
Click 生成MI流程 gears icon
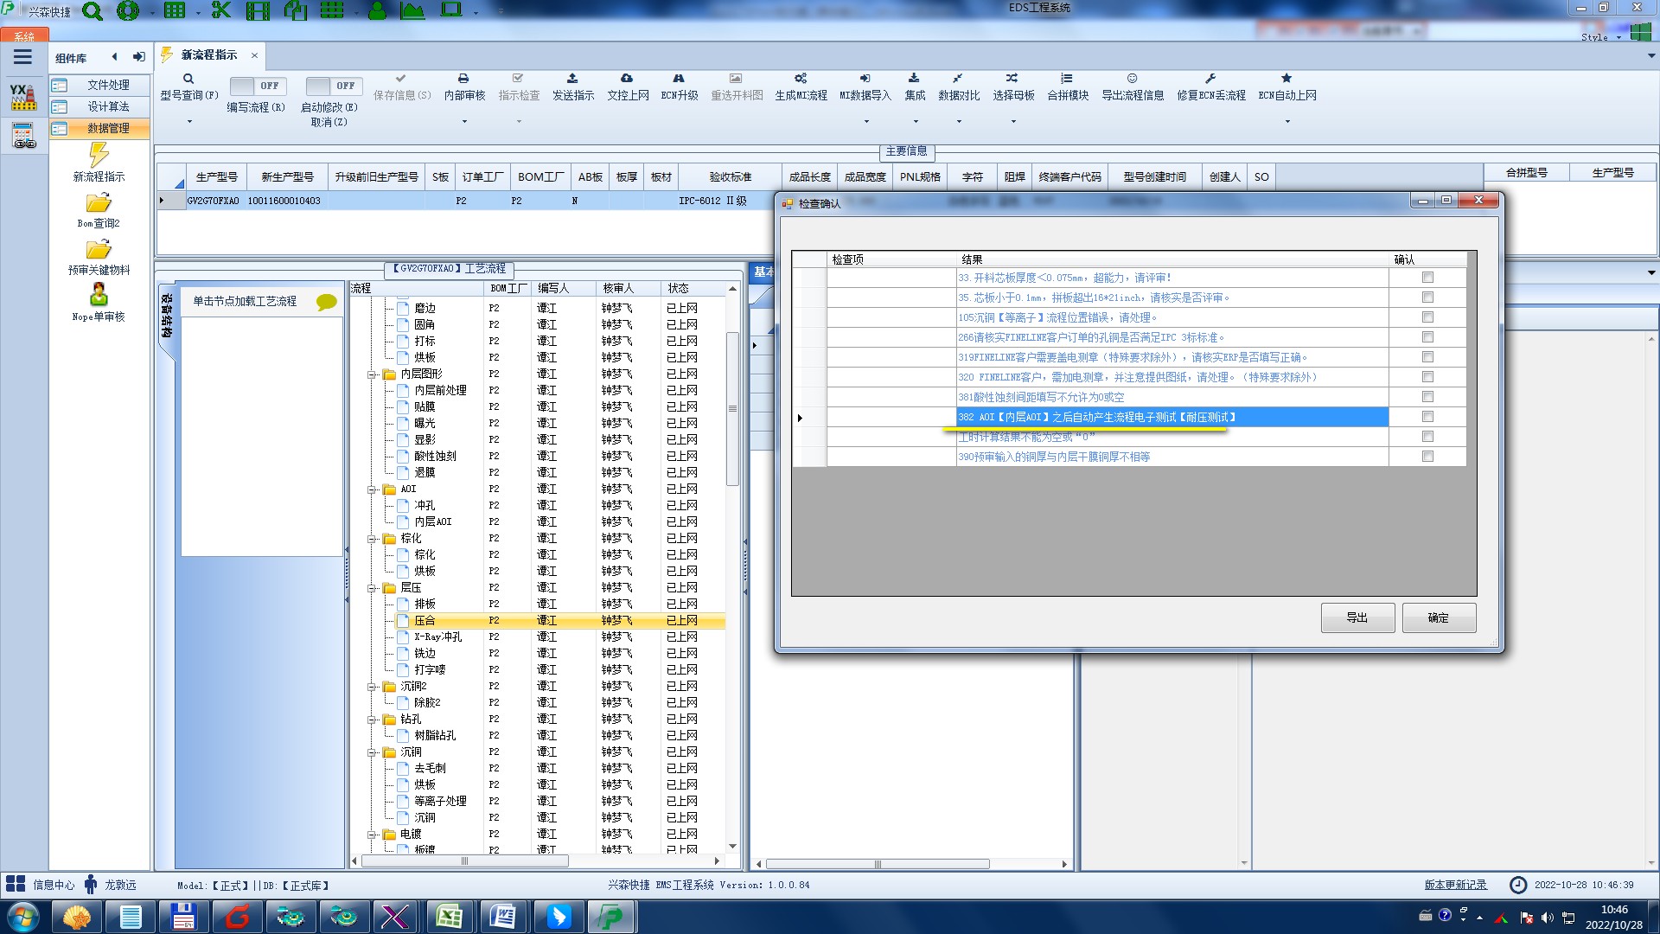coord(801,79)
